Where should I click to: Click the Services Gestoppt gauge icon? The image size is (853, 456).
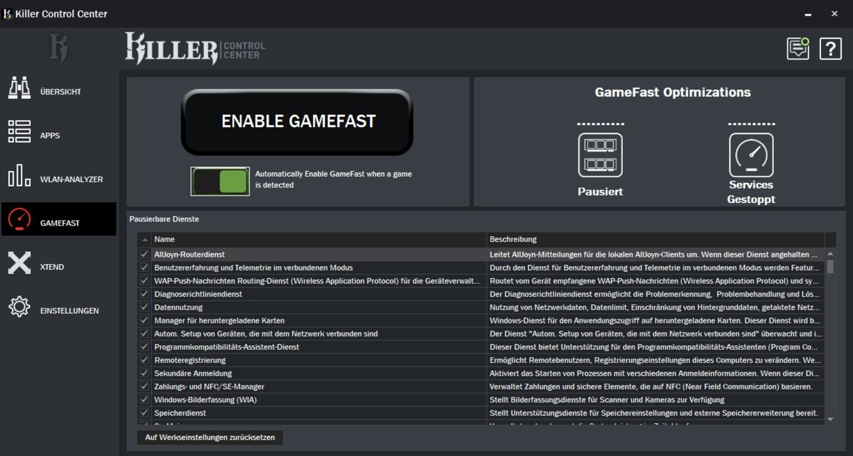(x=751, y=155)
